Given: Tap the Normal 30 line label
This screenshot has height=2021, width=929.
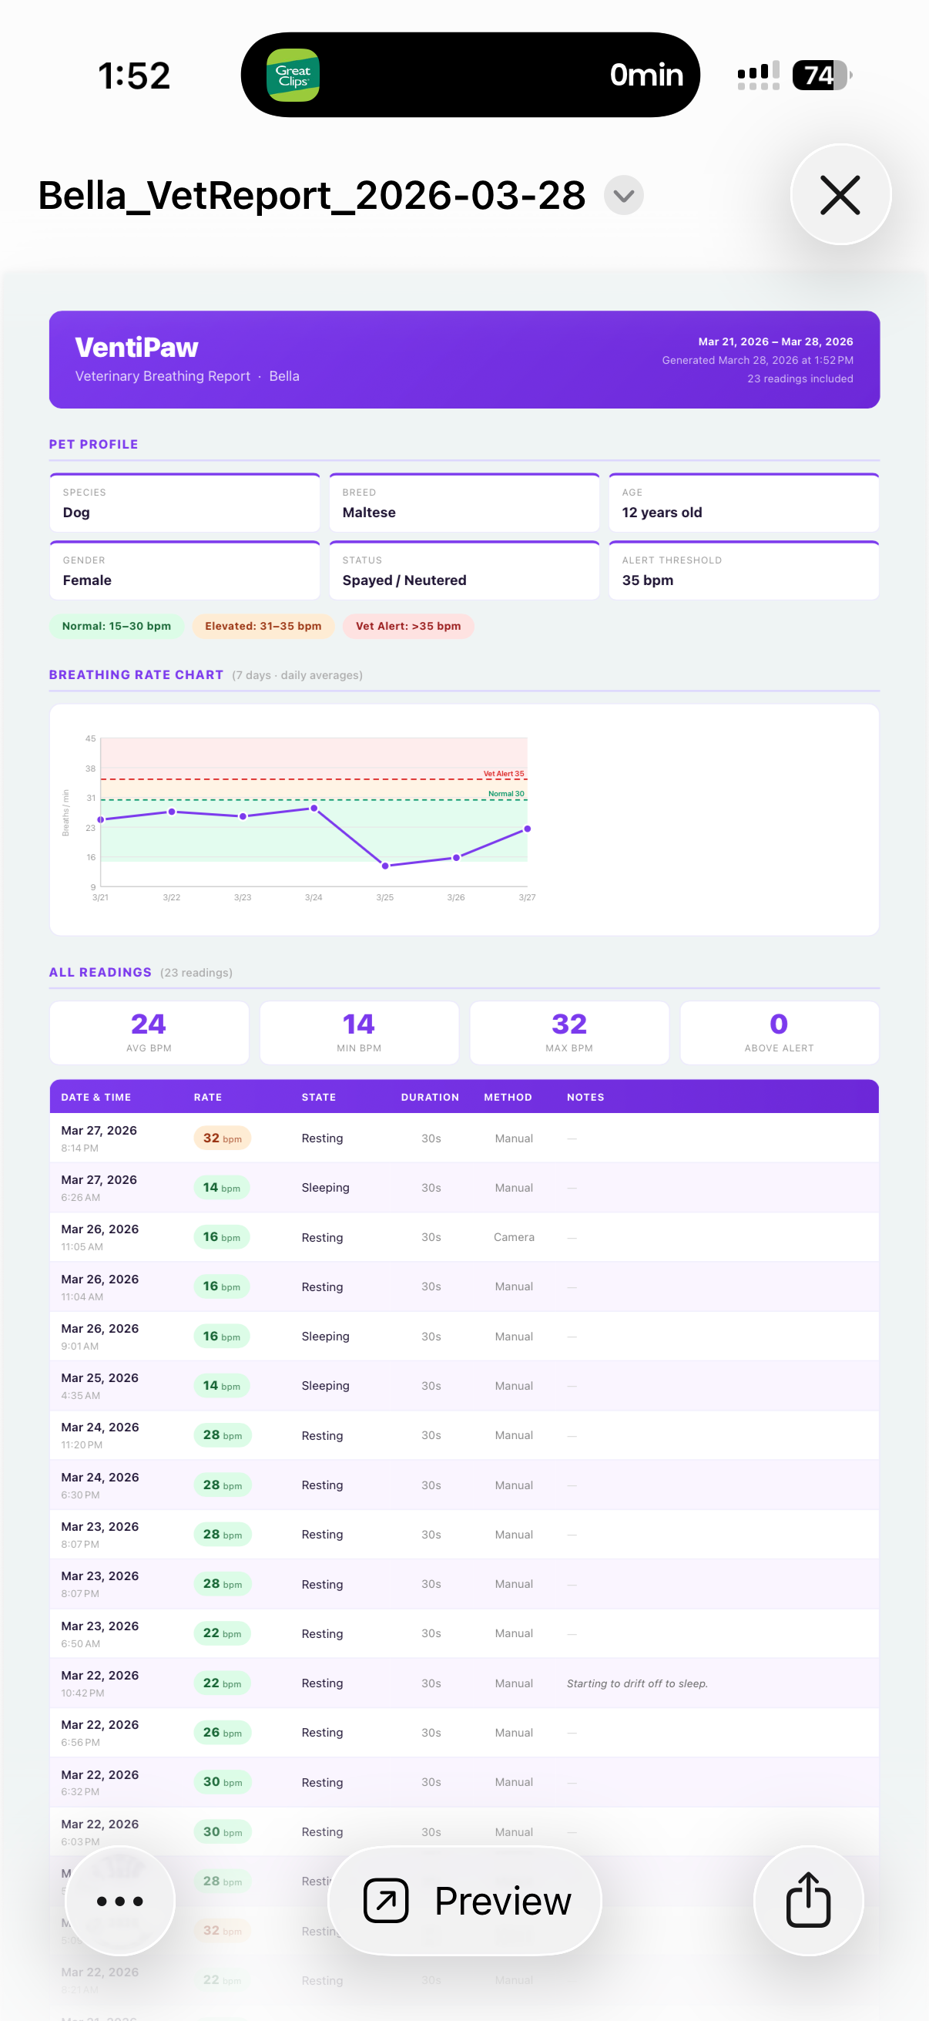Looking at the screenshot, I should click(505, 794).
